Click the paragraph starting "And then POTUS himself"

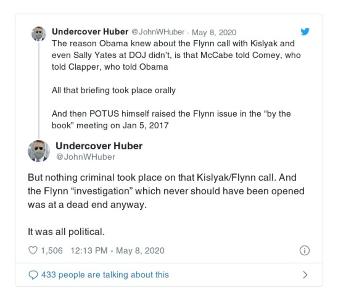171,120
